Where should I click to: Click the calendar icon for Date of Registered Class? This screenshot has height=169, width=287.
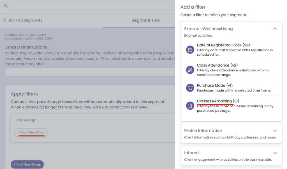(x=190, y=50)
